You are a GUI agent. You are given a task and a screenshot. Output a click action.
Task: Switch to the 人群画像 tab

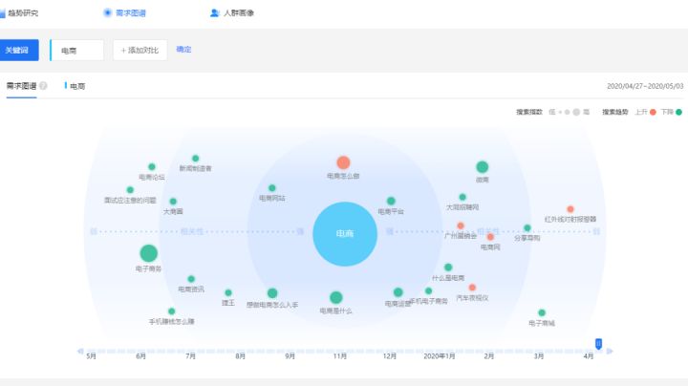[x=239, y=13]
